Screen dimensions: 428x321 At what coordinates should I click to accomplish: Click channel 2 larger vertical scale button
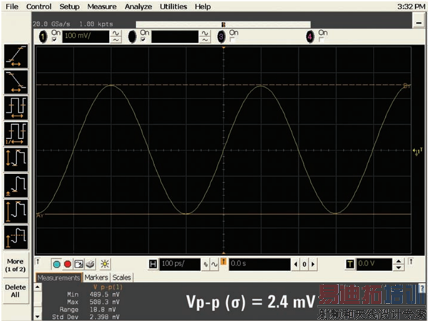click(x=205, y=34)
